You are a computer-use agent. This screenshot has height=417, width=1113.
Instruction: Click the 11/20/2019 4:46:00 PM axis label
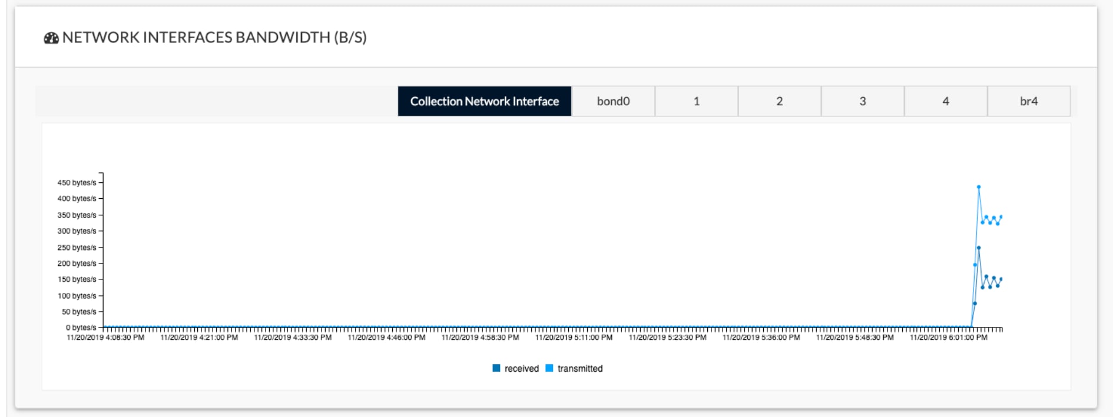tap(386, 338)
